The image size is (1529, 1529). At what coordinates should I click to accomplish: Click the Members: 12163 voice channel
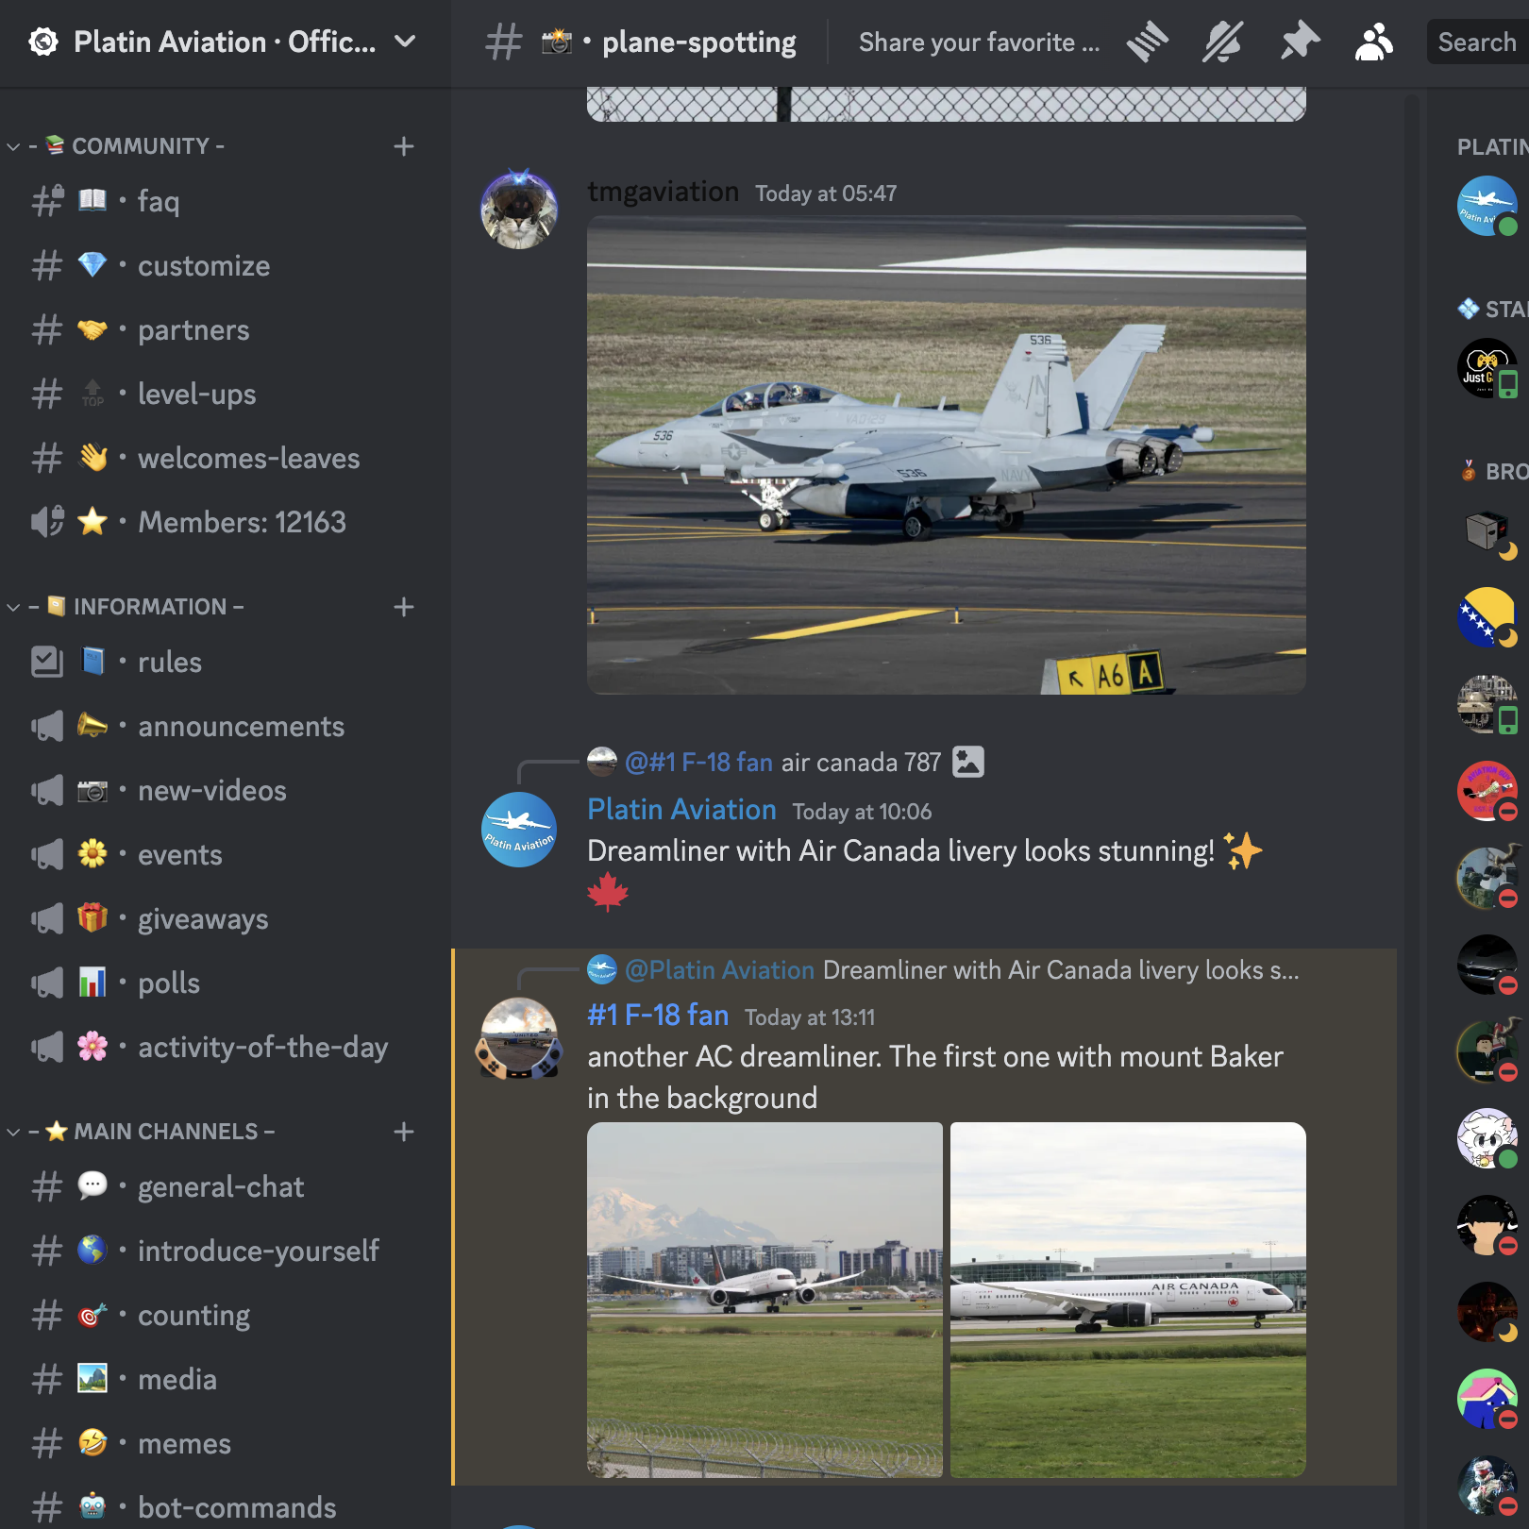(x=226, y=523)
